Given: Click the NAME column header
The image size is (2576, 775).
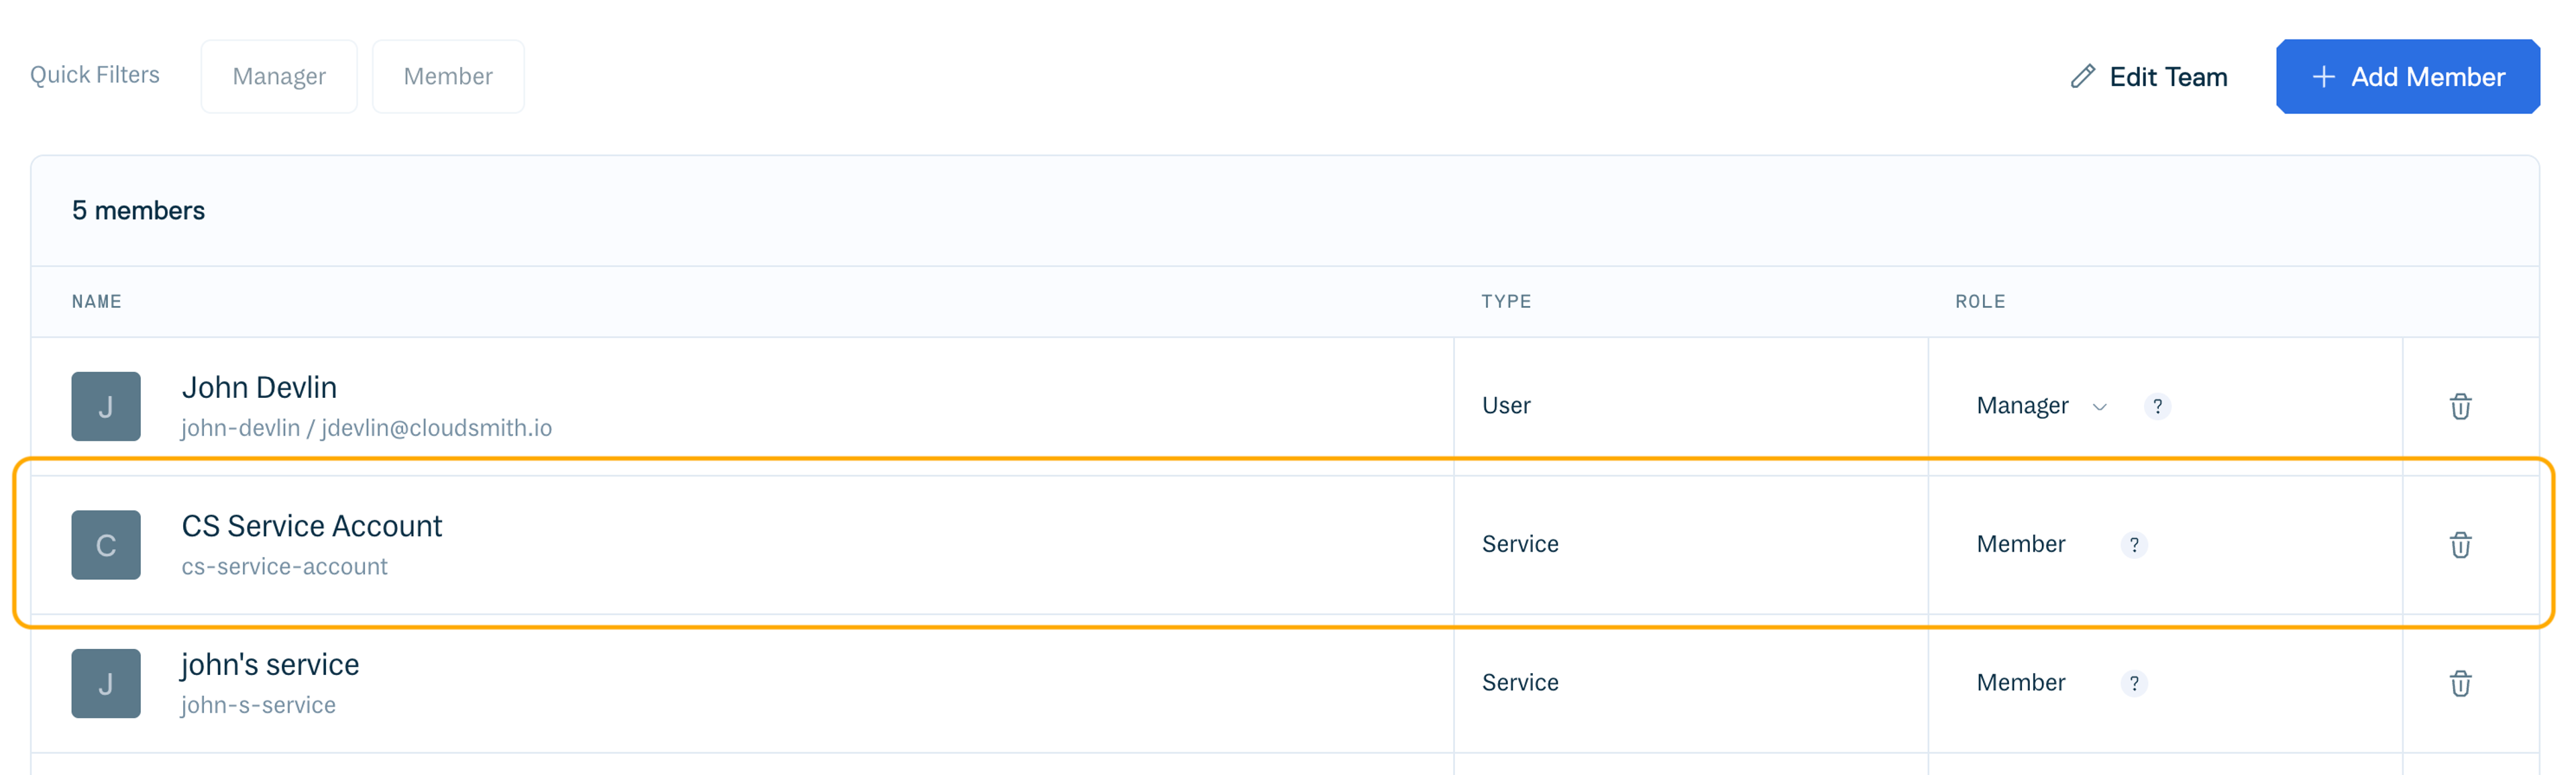Looking at the screenshot, I should pos(96,301).
